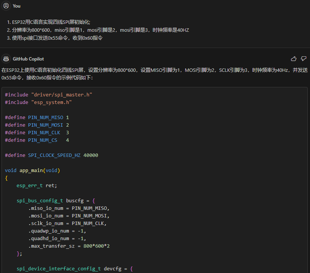Image resolution: width=310 pixels, height=273 pixels.
Task: Click 'esp_err_t ret;' declaration line
Action: click(x=37, y=186)
